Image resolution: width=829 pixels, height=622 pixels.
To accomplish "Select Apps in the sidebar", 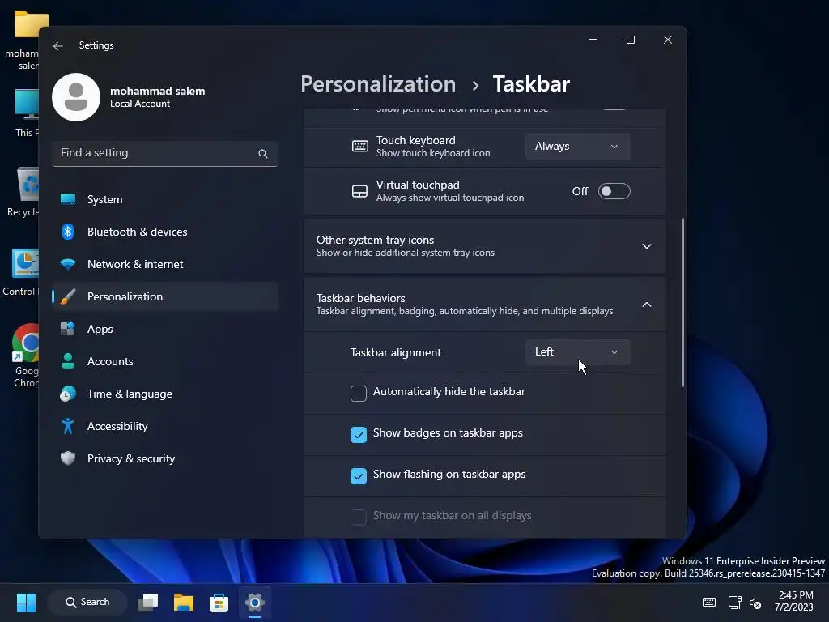I will (165, 329).
